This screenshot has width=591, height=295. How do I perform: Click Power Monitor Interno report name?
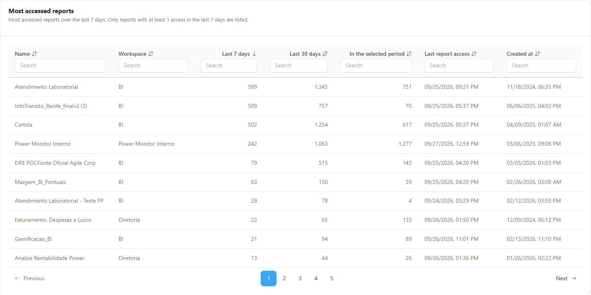pyautogui.click(x=43, y=144)
